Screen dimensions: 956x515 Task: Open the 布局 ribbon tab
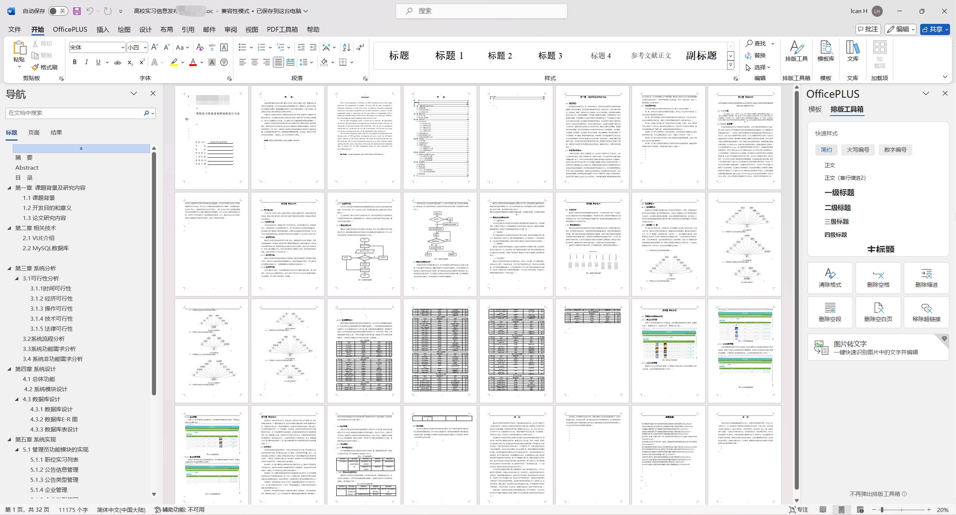tap(166, 29)
